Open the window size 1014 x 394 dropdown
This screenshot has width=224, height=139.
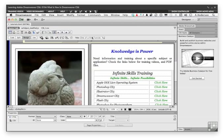pos(139,109)
